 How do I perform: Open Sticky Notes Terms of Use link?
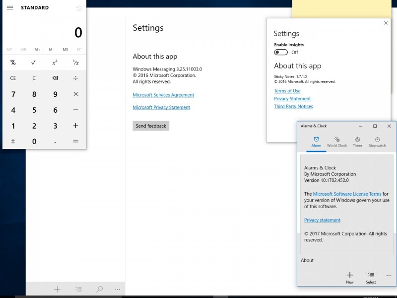point(287,91)
